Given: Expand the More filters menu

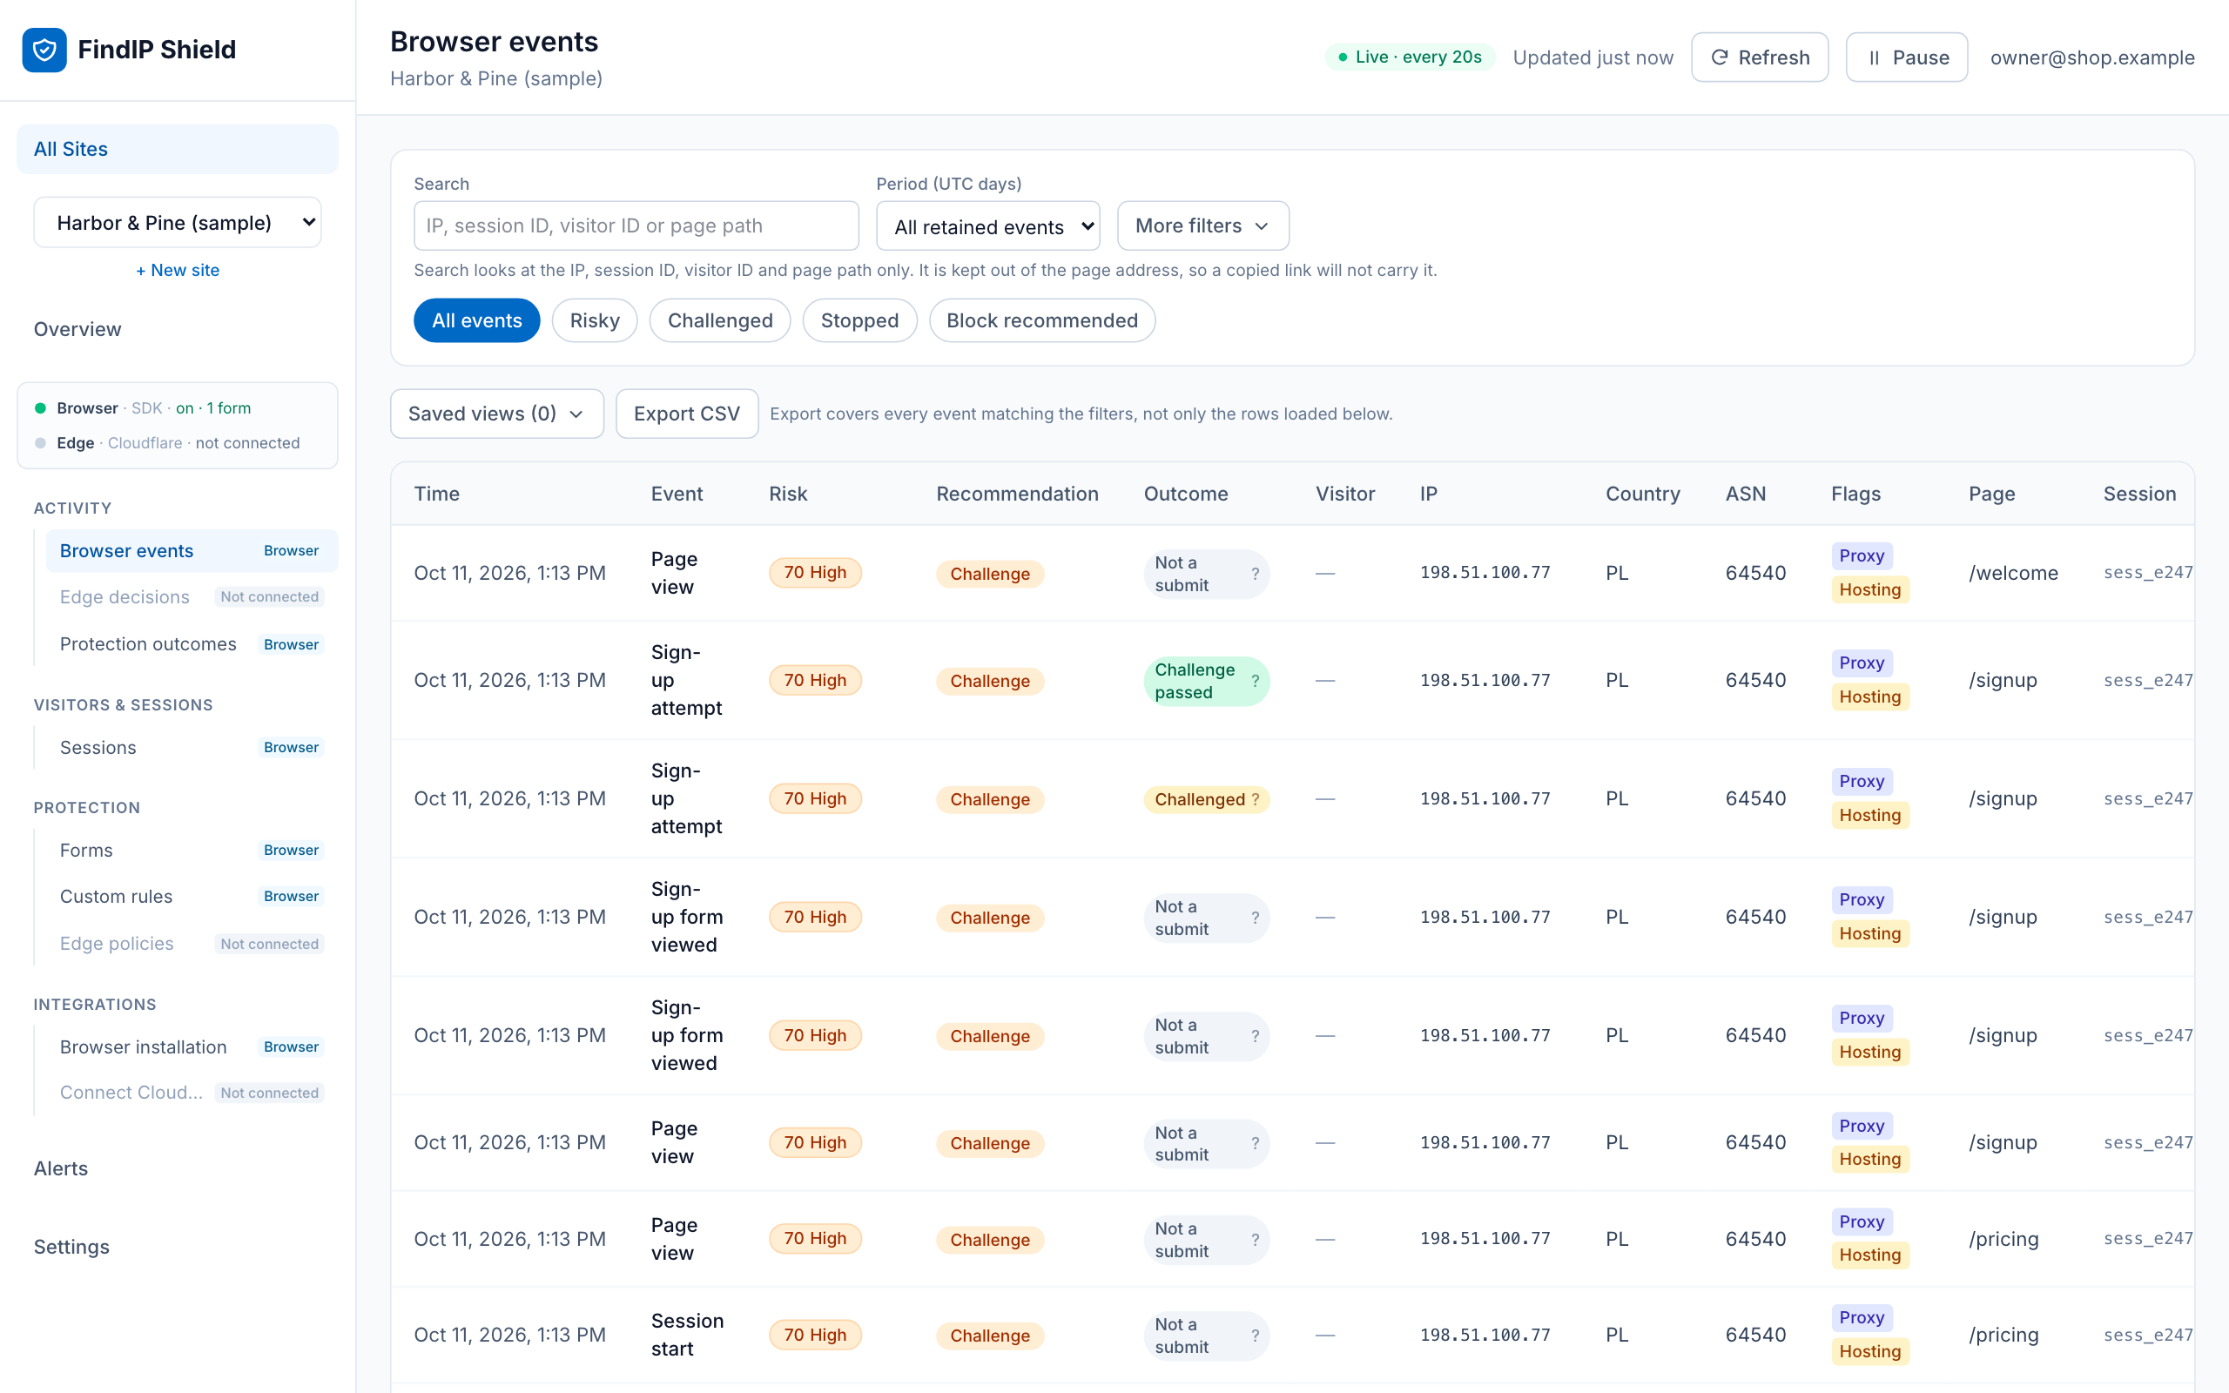Looking at the screenshot, I should (1203, 225).
